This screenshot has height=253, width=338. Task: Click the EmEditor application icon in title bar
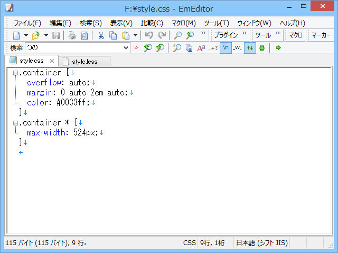pyautogui.click(x=10, y=8)
